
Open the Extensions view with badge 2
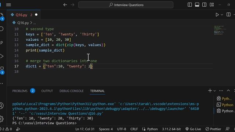(x=2, y=70)
